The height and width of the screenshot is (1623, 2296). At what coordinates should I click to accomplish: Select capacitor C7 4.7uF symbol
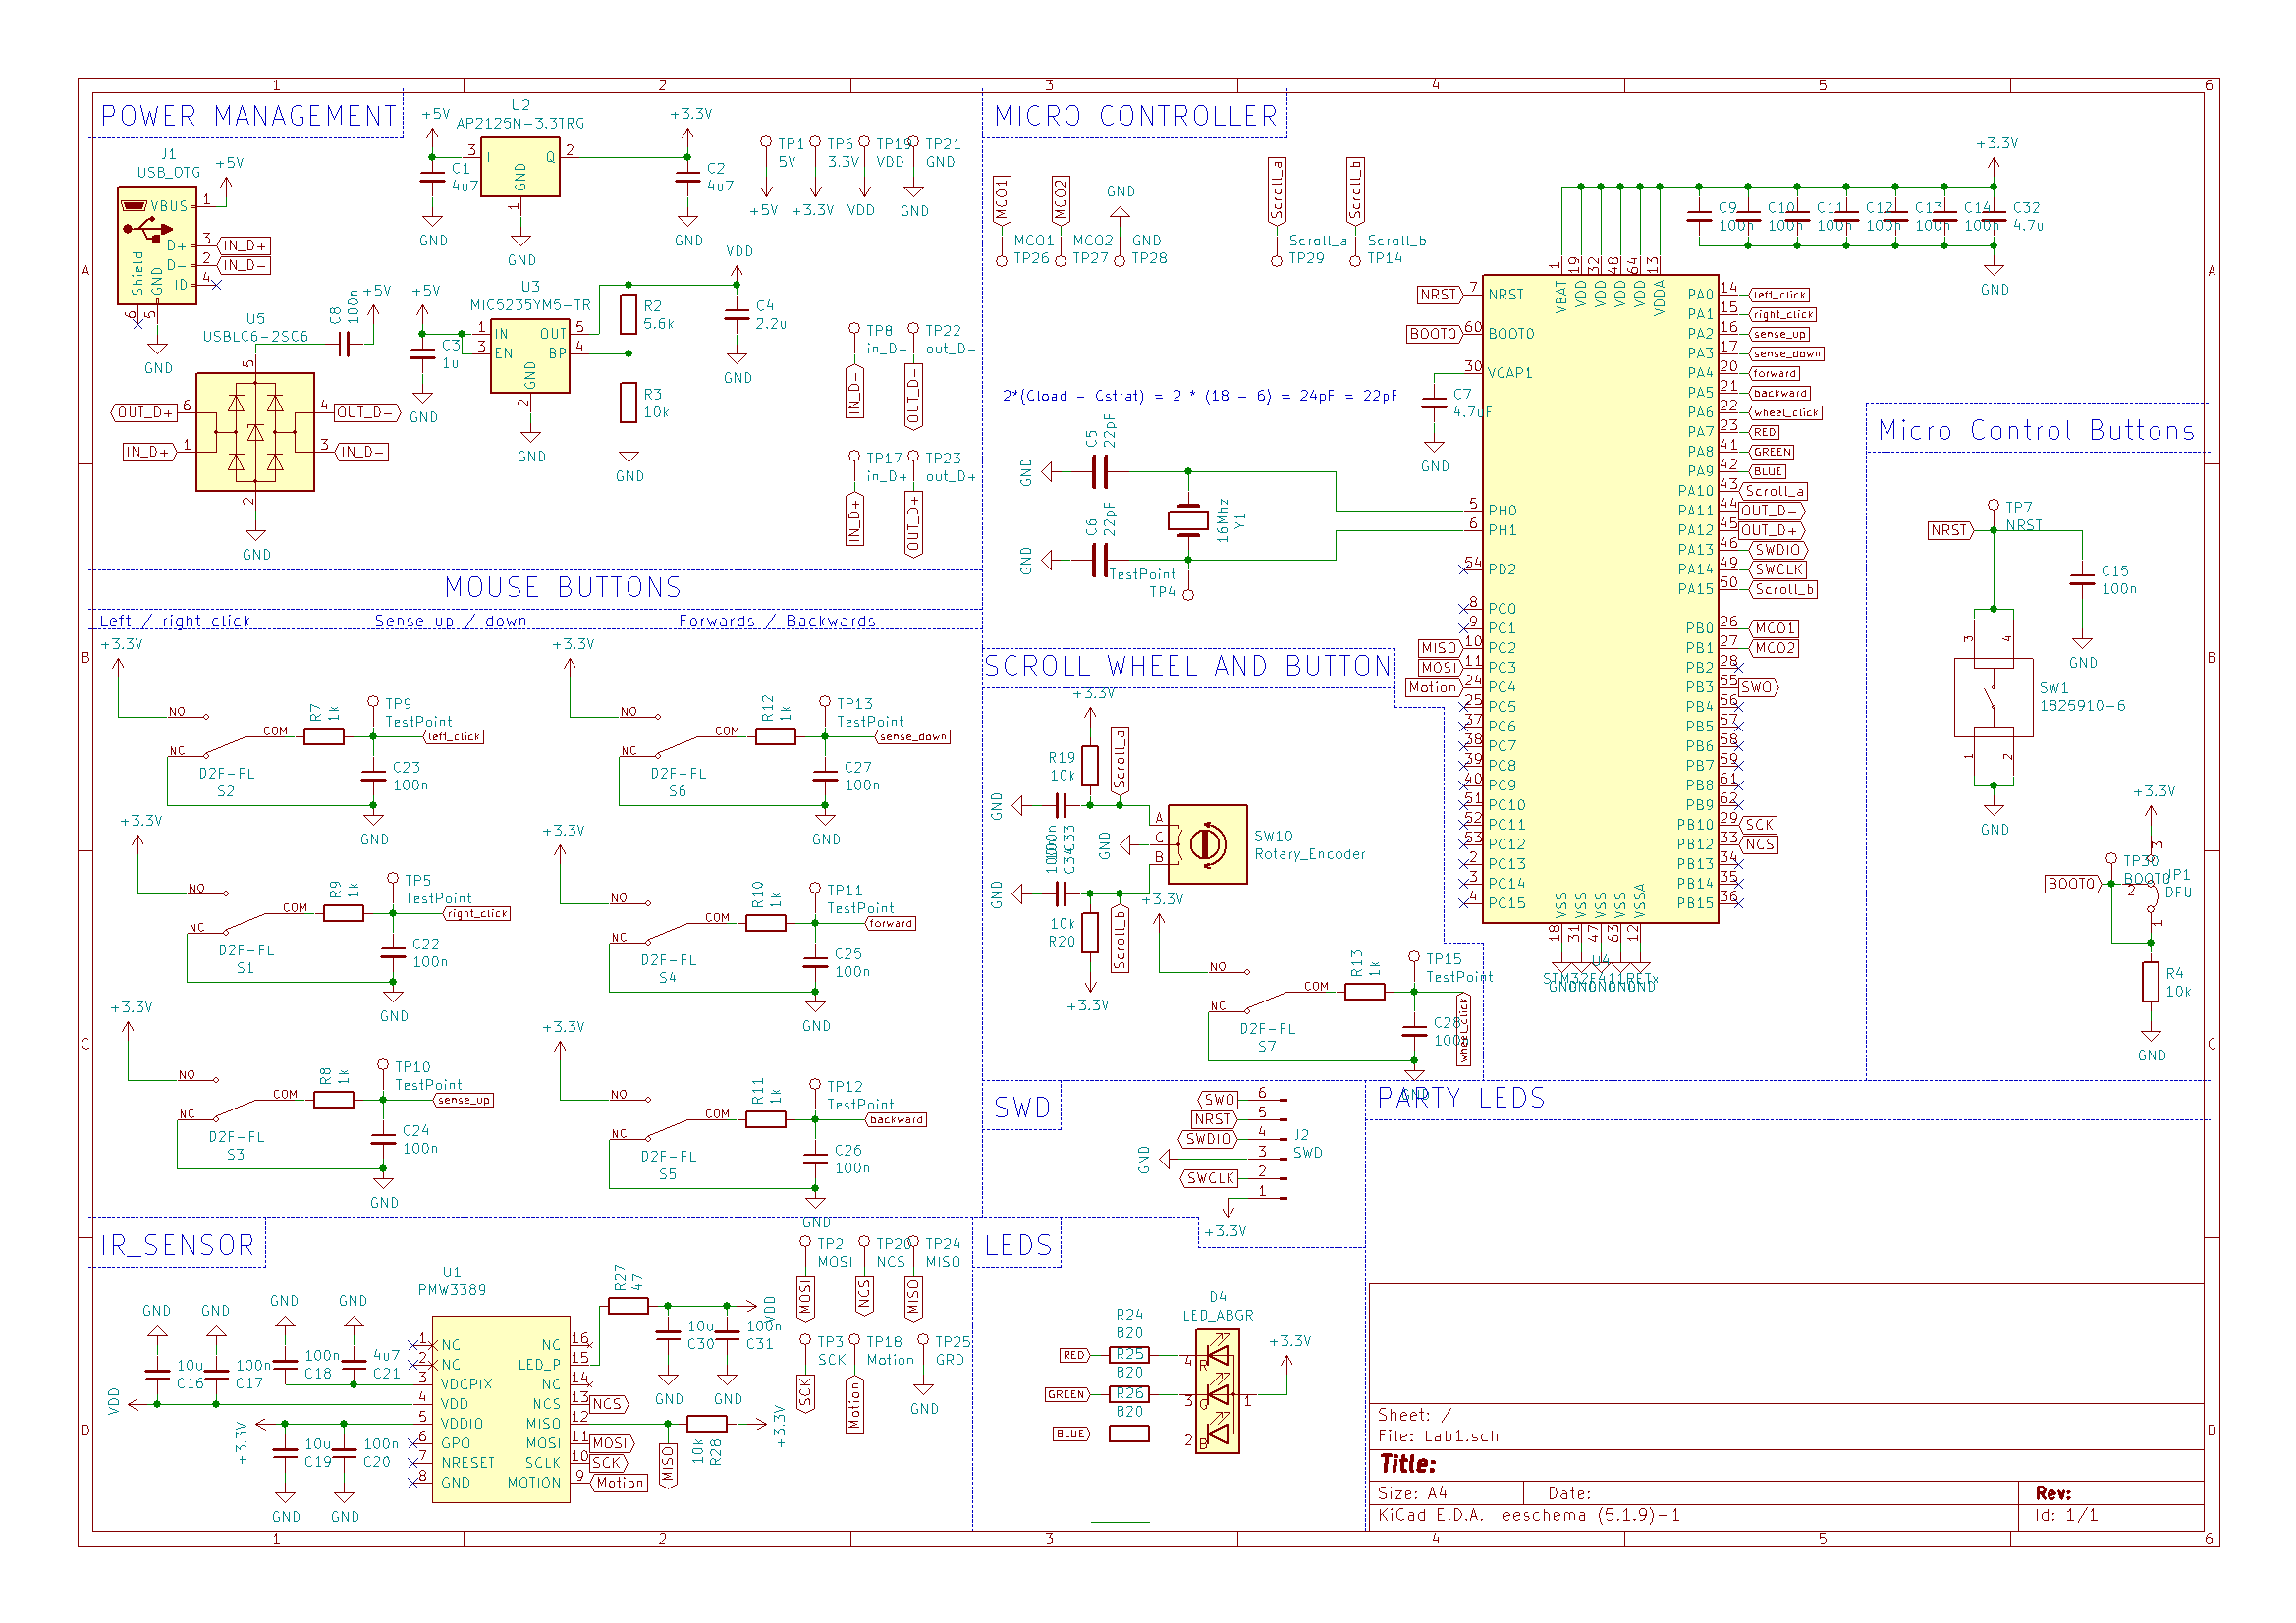[x=1434, y=402]
